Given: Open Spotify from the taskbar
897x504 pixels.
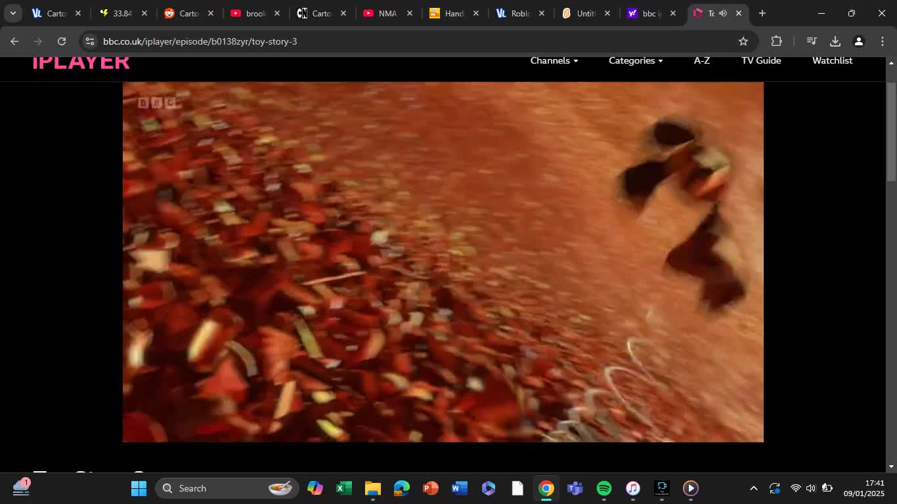Looking at the screenshot, I should click(604, 488).
